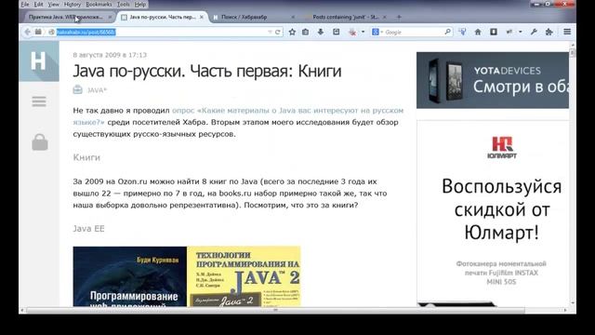The height and width of the screenshot is (335, 595).
Task: Click the scroll-down arrow of vertical scrollbar
Action: pyautogui.click(x=573, y=303)
